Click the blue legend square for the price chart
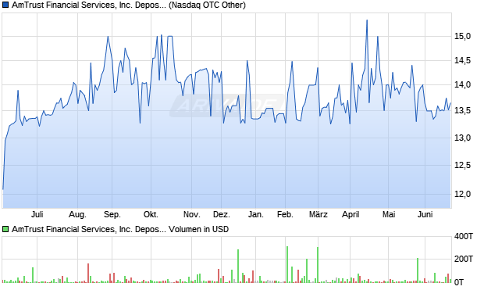The image size is (484, 290). [5, 5]
